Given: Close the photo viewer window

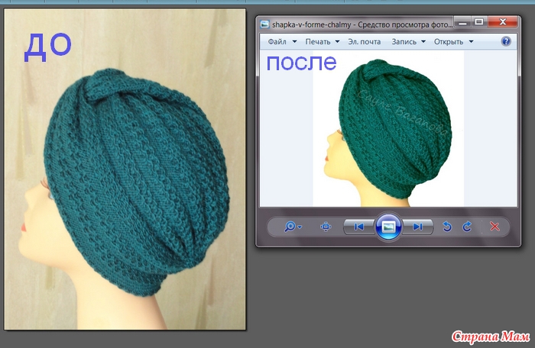Looking at the screenshot, I should click(501, 22).
